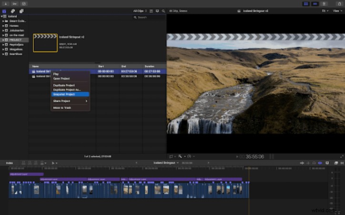Open the Titles and Generators sidebar
The image size is (345, 215).
pyautogui.click(x=21, y=11)
